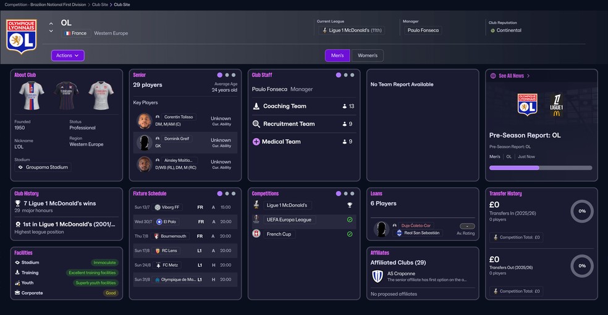View the white third kit shirt

tap(101, 96)
